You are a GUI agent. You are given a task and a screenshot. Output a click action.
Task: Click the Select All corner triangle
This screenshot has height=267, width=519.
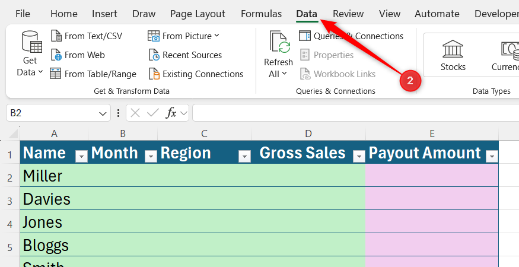13,134
